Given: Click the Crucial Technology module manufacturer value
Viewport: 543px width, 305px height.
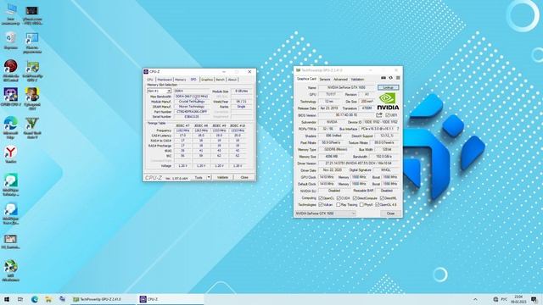Looking at the screenshot, I should pos(192,102).
